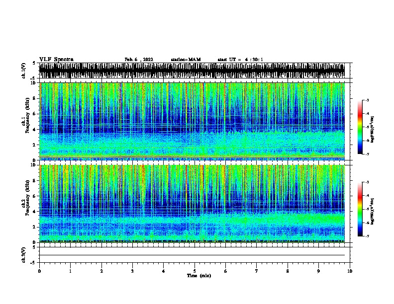Viewport: 394px width, 304px height.
Task: Click the 'station=MAM' label
Action: coord(186,60)
